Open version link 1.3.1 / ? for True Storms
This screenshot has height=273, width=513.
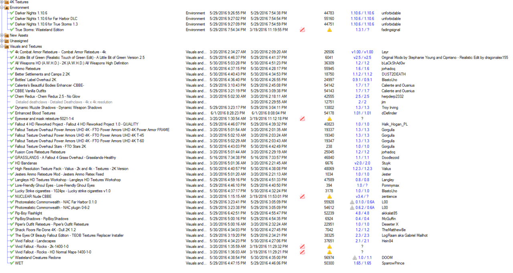tap(362, 30)
